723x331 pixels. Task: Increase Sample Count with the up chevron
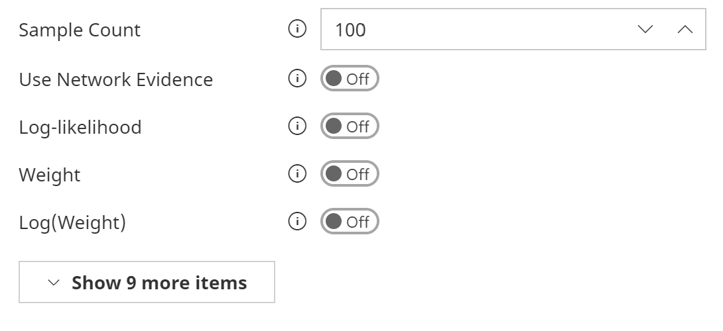[x=685, y=30]
